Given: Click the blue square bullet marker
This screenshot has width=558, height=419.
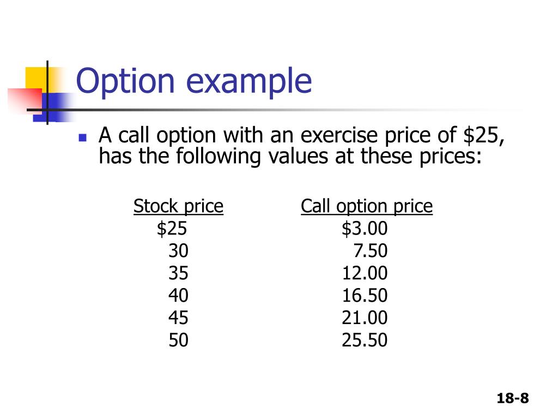Looking at the screenshot, I should pyautogui.click(x=83, y=137).
